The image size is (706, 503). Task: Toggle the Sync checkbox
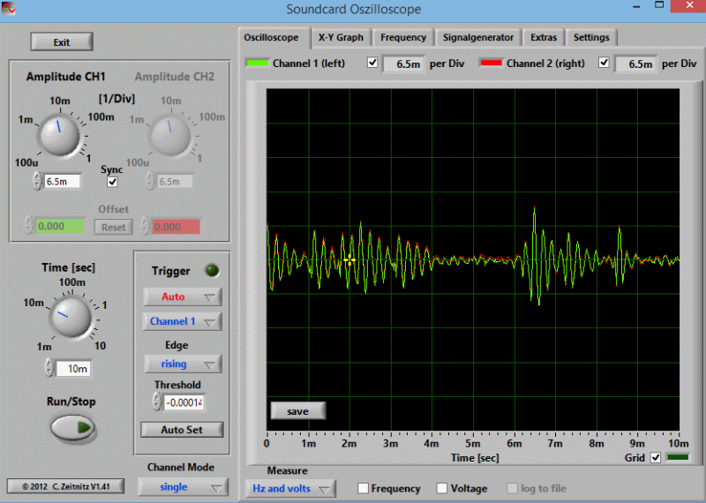click(112, 182)
